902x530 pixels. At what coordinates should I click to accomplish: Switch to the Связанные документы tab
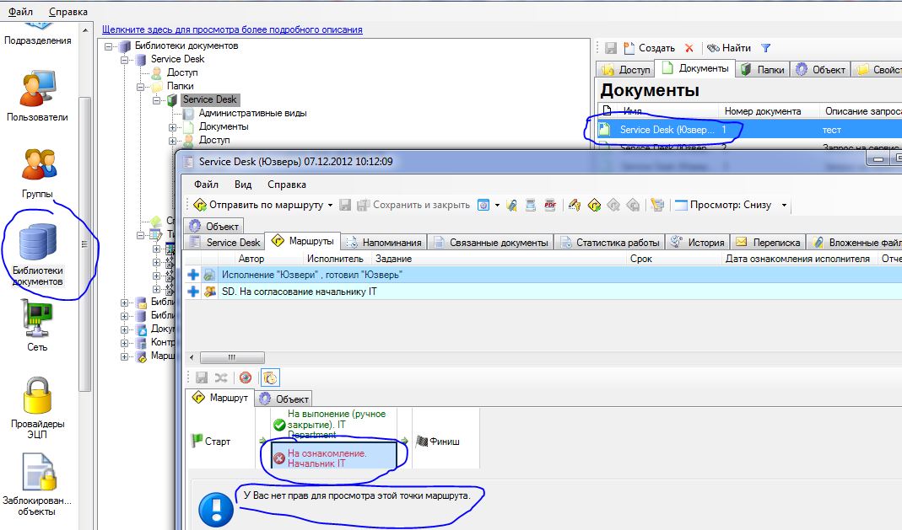coord(491,243)
